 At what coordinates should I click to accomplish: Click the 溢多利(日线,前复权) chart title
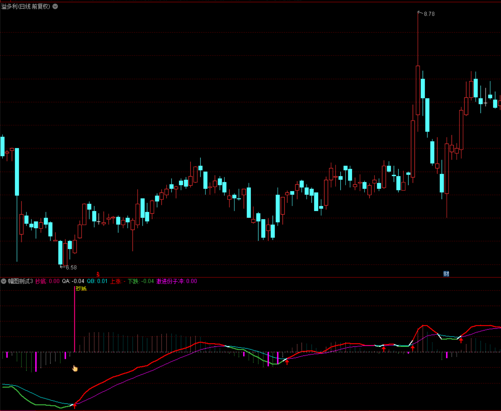(x=26, y=6)
